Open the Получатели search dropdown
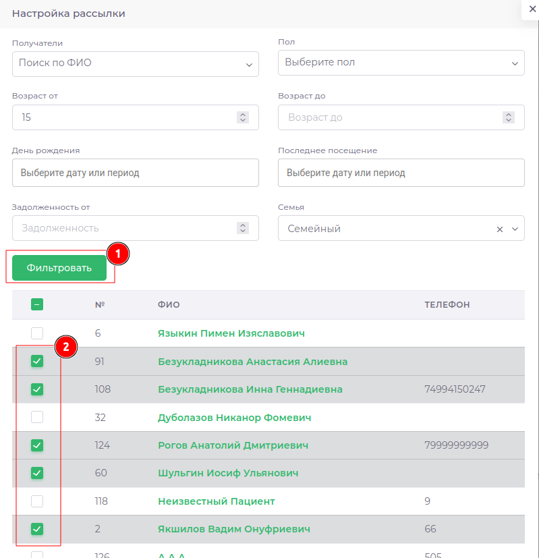 (135, 63)
